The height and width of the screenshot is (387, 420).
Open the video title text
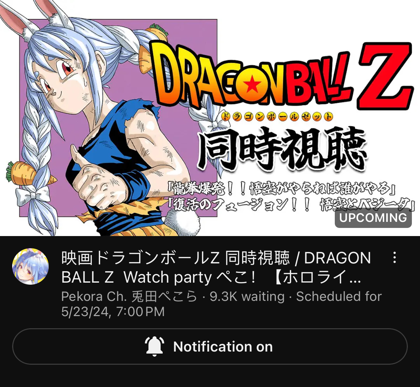click(216, 267)
